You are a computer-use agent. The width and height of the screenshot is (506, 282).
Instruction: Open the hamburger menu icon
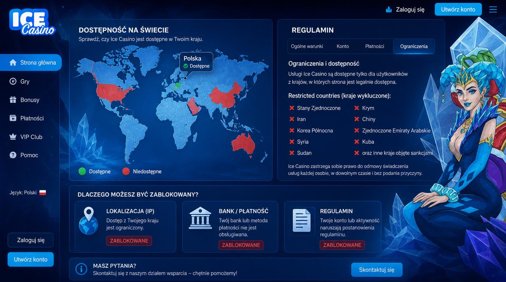coord(493,9)
